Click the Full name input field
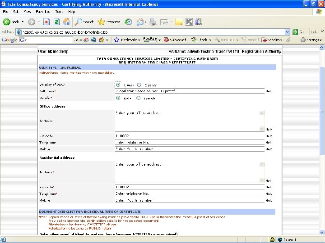This screenshot has width=325, height=243. pos(190,91)
